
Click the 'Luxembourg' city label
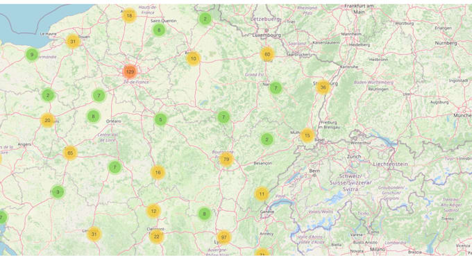[x=267, y=35]
